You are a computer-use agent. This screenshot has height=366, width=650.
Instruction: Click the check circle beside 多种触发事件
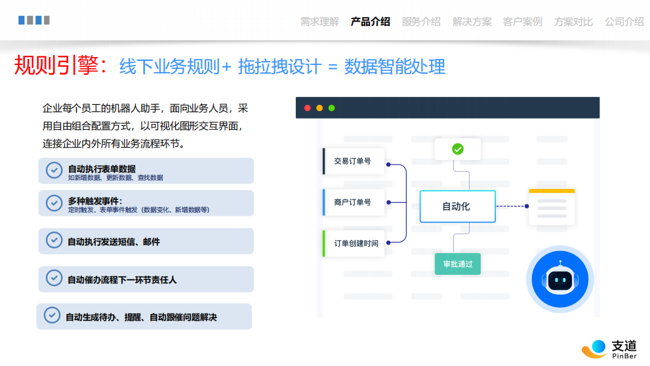tap(54, 203)
